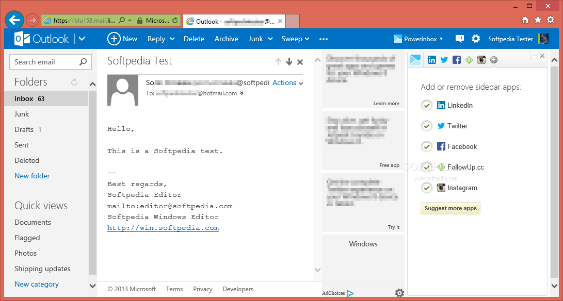Open Outlook settings gear in header

476,39
